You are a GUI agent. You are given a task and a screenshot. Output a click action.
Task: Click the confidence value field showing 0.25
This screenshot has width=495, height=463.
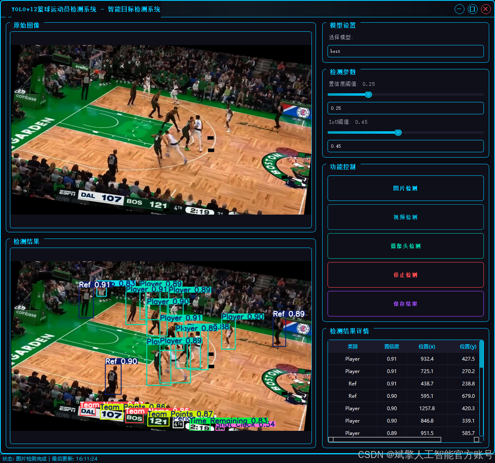tap(405, 108)
